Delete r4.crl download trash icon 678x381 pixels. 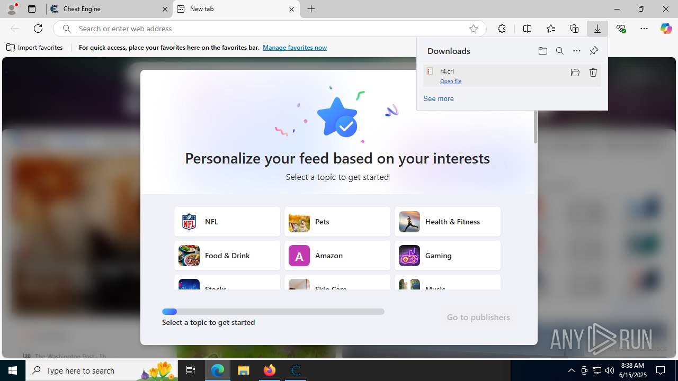pos(593,72)
